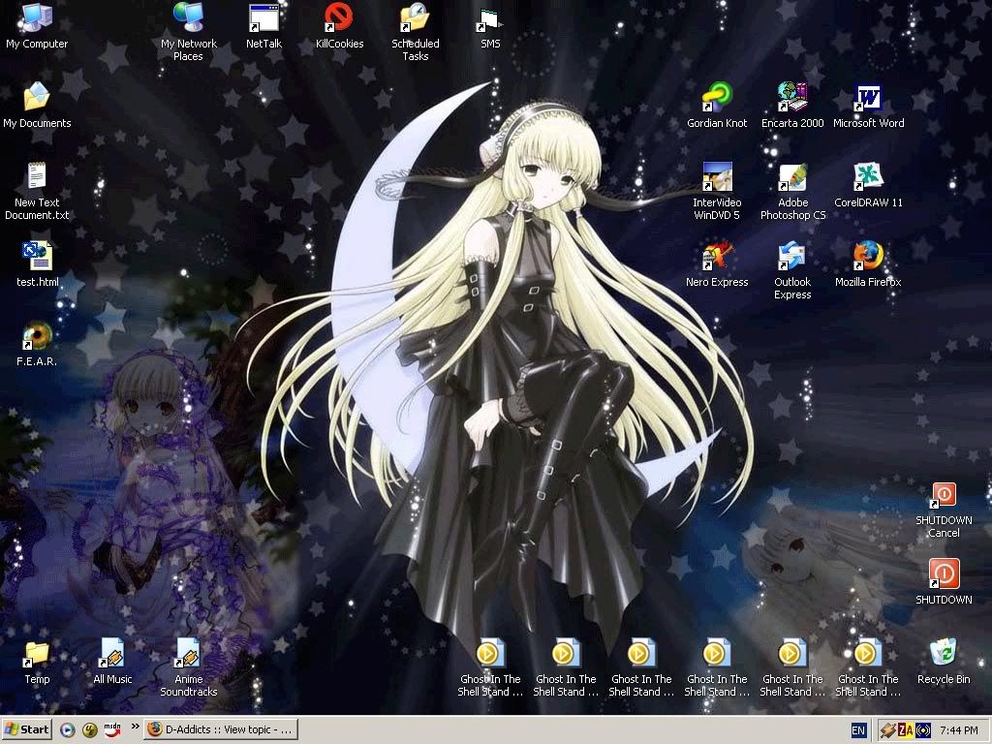The height and width of the screenshot is (744, 992).
Task: Open My Network Places icon
Action: click(x=189, y=32)
